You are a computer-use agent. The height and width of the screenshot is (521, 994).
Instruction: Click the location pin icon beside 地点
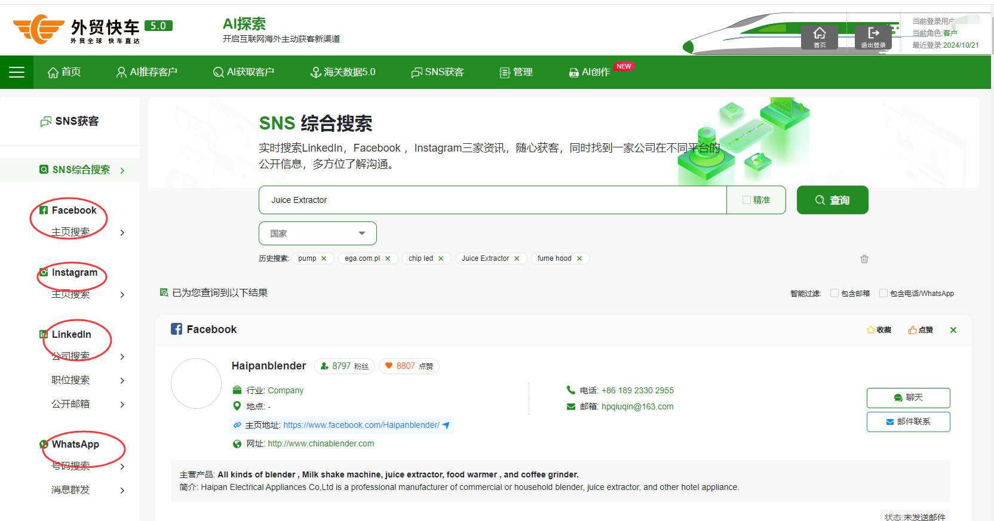pyautogui.click(x=237, y=406)
